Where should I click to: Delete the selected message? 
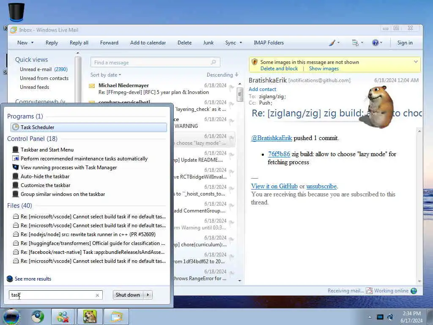(184, 43)
